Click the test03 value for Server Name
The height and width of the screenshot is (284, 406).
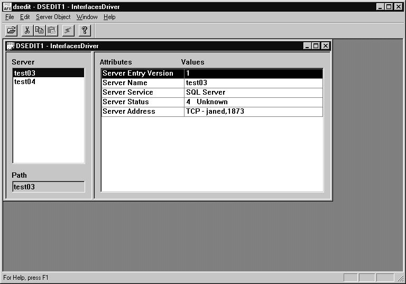tap(254, 83)
